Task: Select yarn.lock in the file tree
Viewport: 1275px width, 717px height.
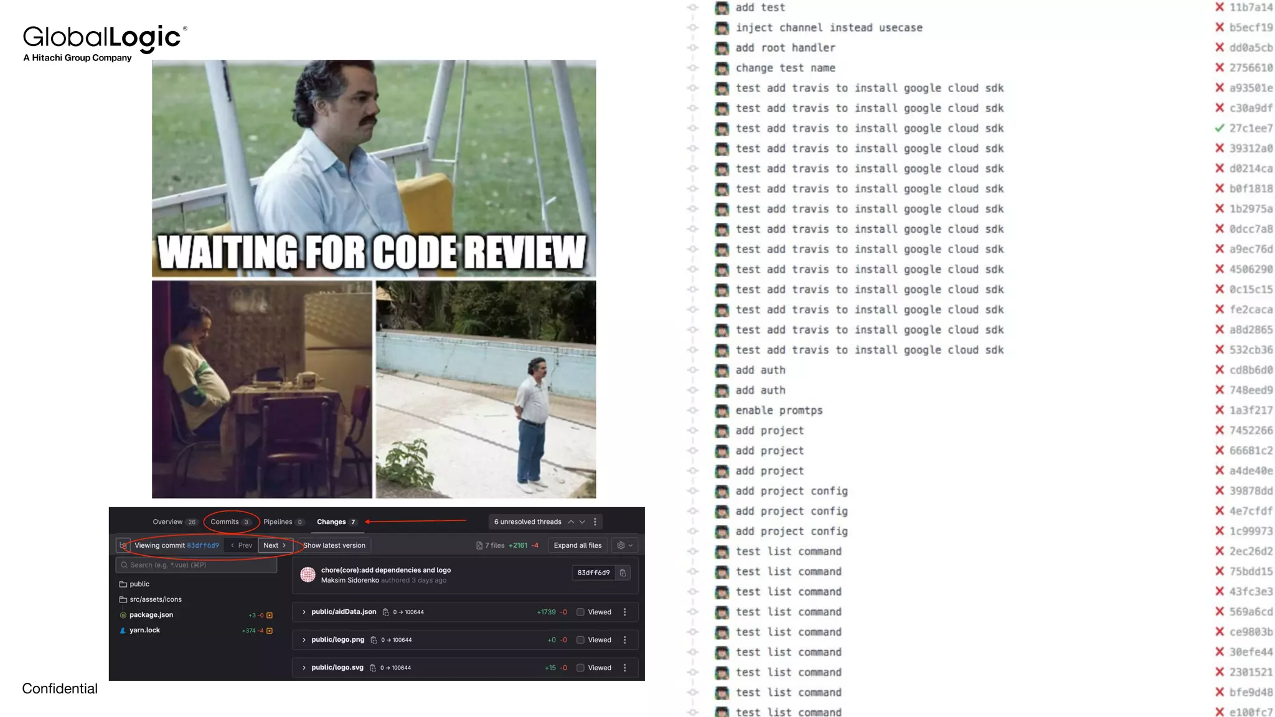Action: 144,630
